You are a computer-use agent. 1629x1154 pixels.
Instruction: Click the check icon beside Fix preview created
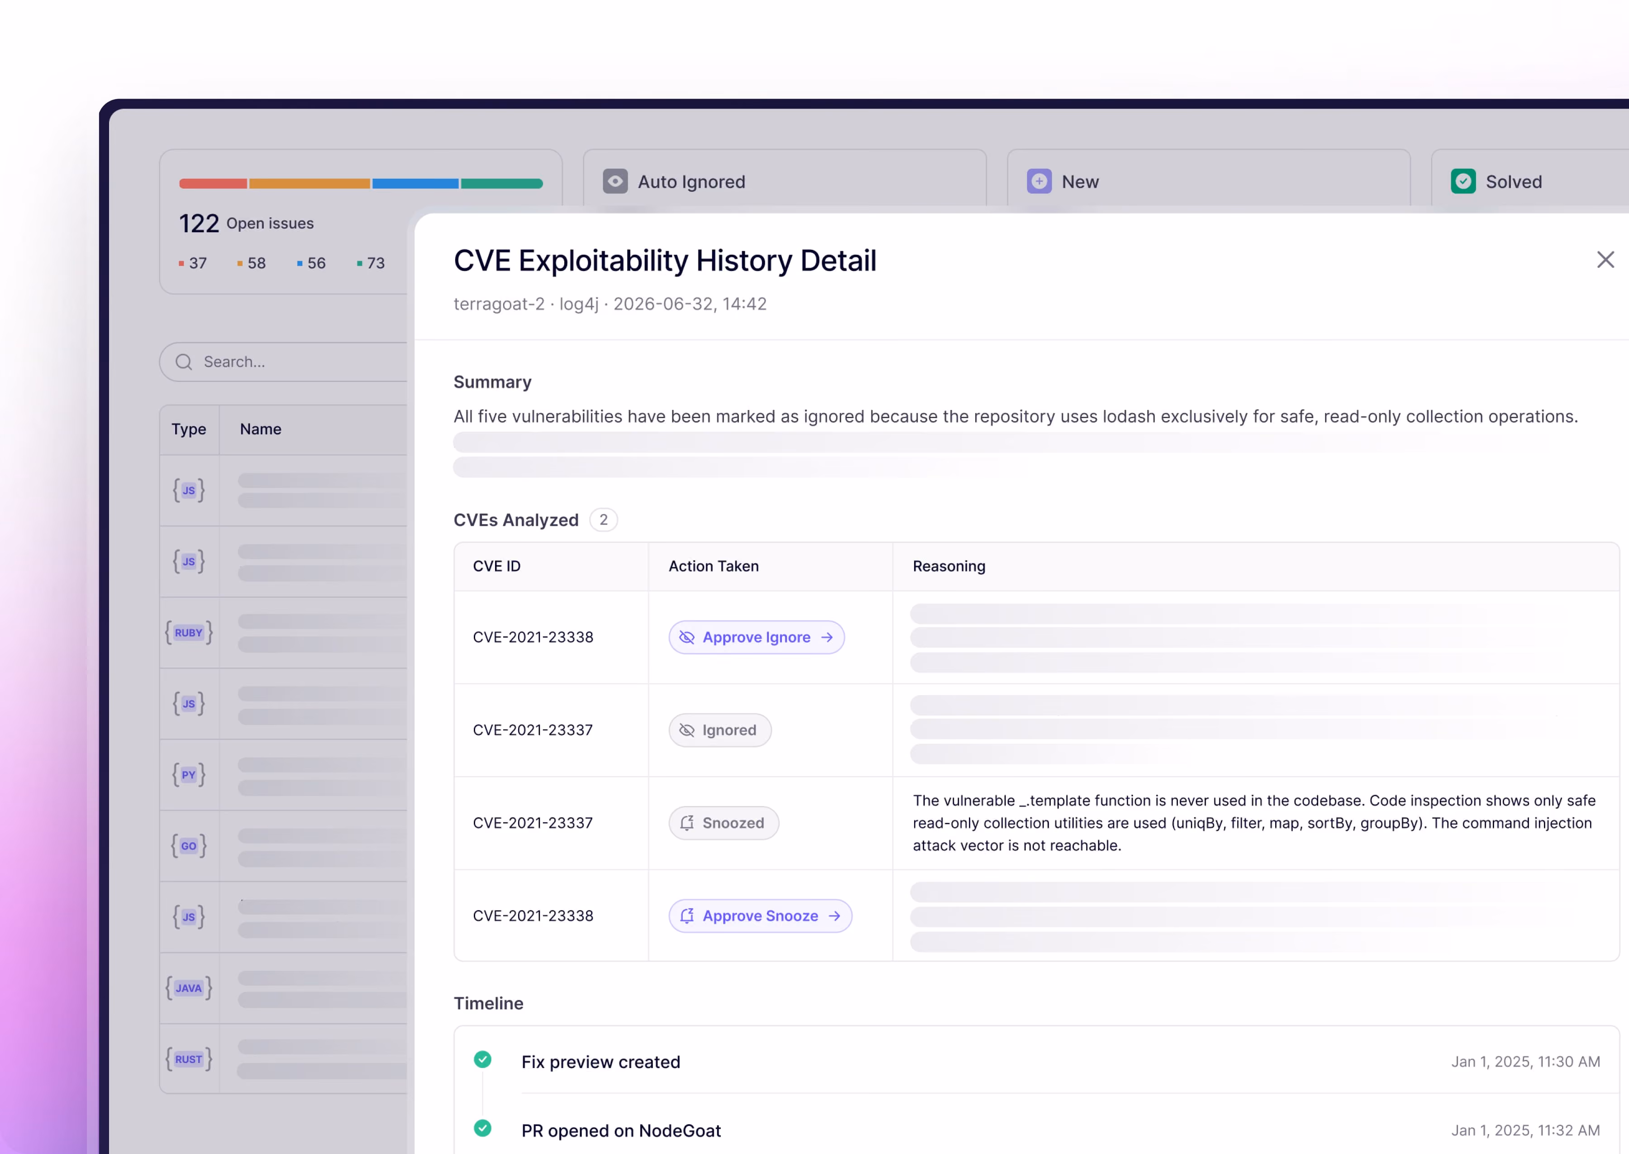482,1059
